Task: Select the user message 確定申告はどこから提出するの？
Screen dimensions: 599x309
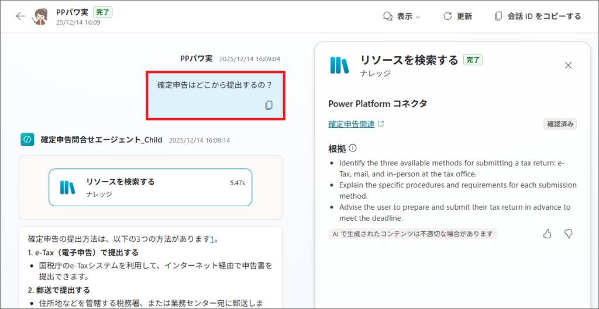Action: (215, 85)
